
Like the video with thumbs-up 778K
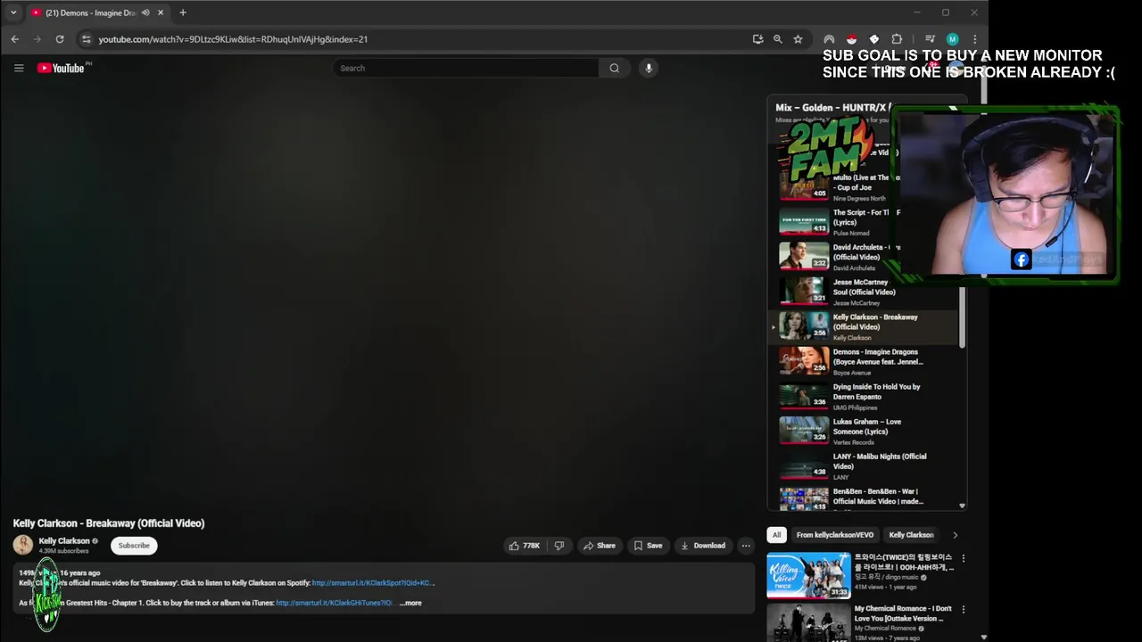[524, 546]
